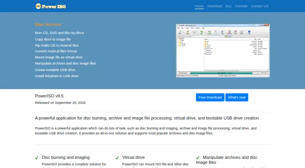The width and height of the screenshot is (305, 168).
Task: Click the What's new button
Action: click(x=237, y=97)
